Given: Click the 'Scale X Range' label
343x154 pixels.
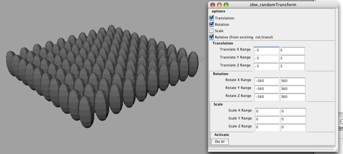Looking at the screenshot, I should tap(240, 111).
